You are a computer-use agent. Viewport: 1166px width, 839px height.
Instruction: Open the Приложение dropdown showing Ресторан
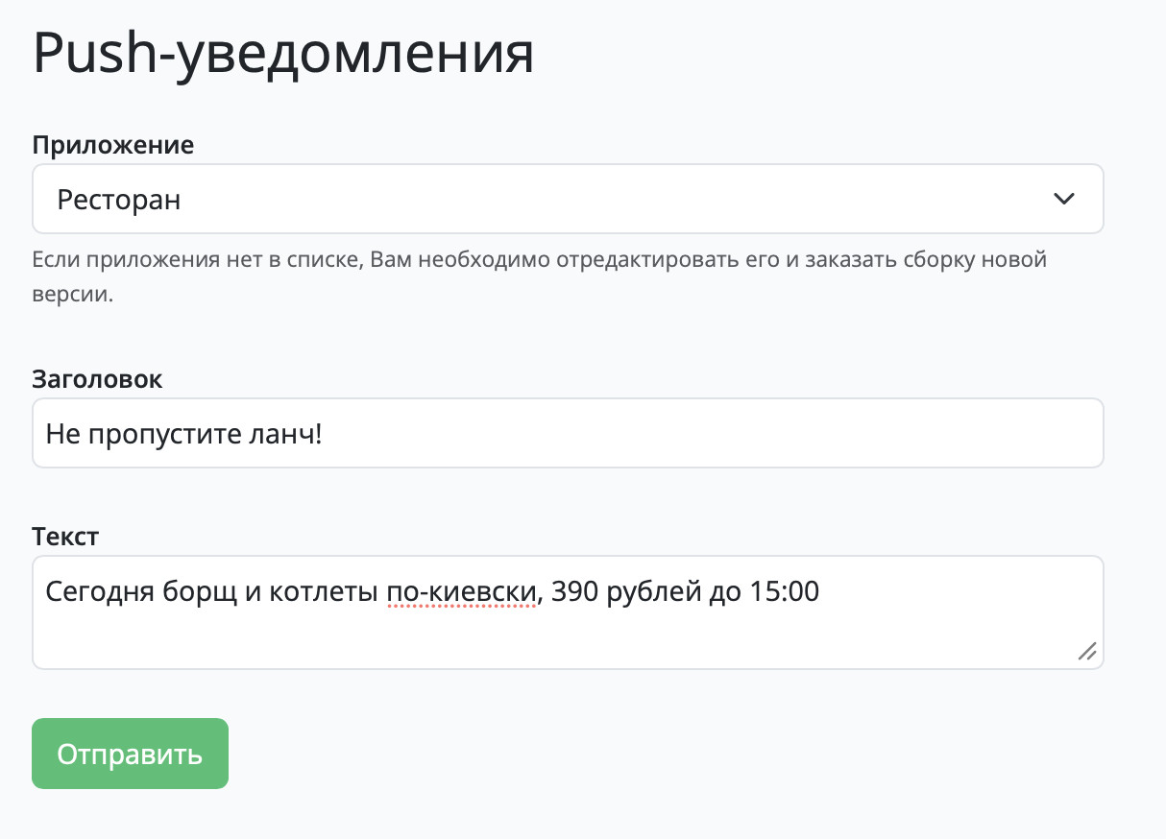[568, 199]
